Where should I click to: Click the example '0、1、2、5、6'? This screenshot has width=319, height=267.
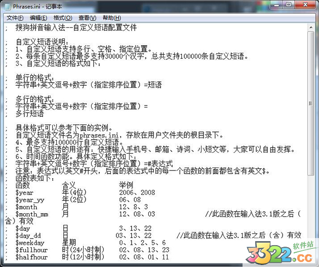pyautogui.click(x=142, y=243)
